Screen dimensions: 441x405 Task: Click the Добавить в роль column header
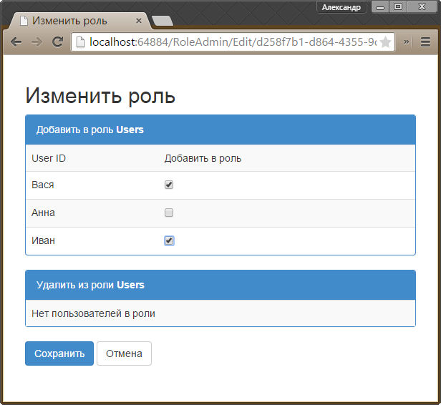[203, 158]
